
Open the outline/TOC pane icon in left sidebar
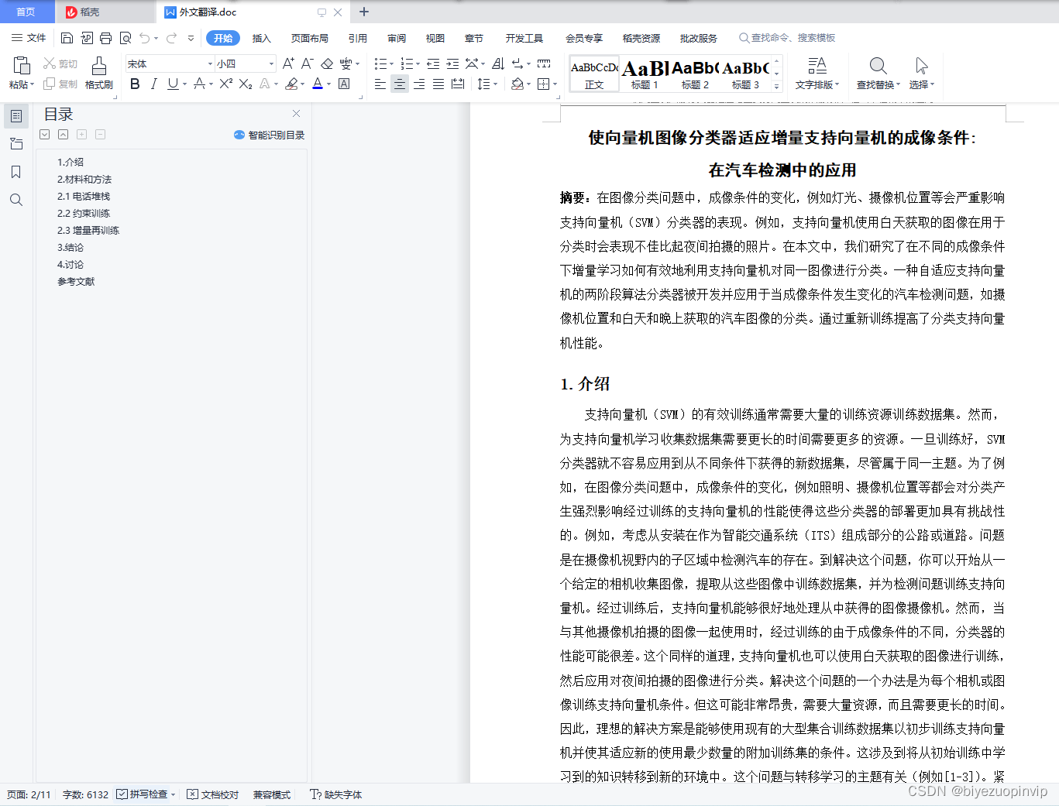tap(16, 116)
